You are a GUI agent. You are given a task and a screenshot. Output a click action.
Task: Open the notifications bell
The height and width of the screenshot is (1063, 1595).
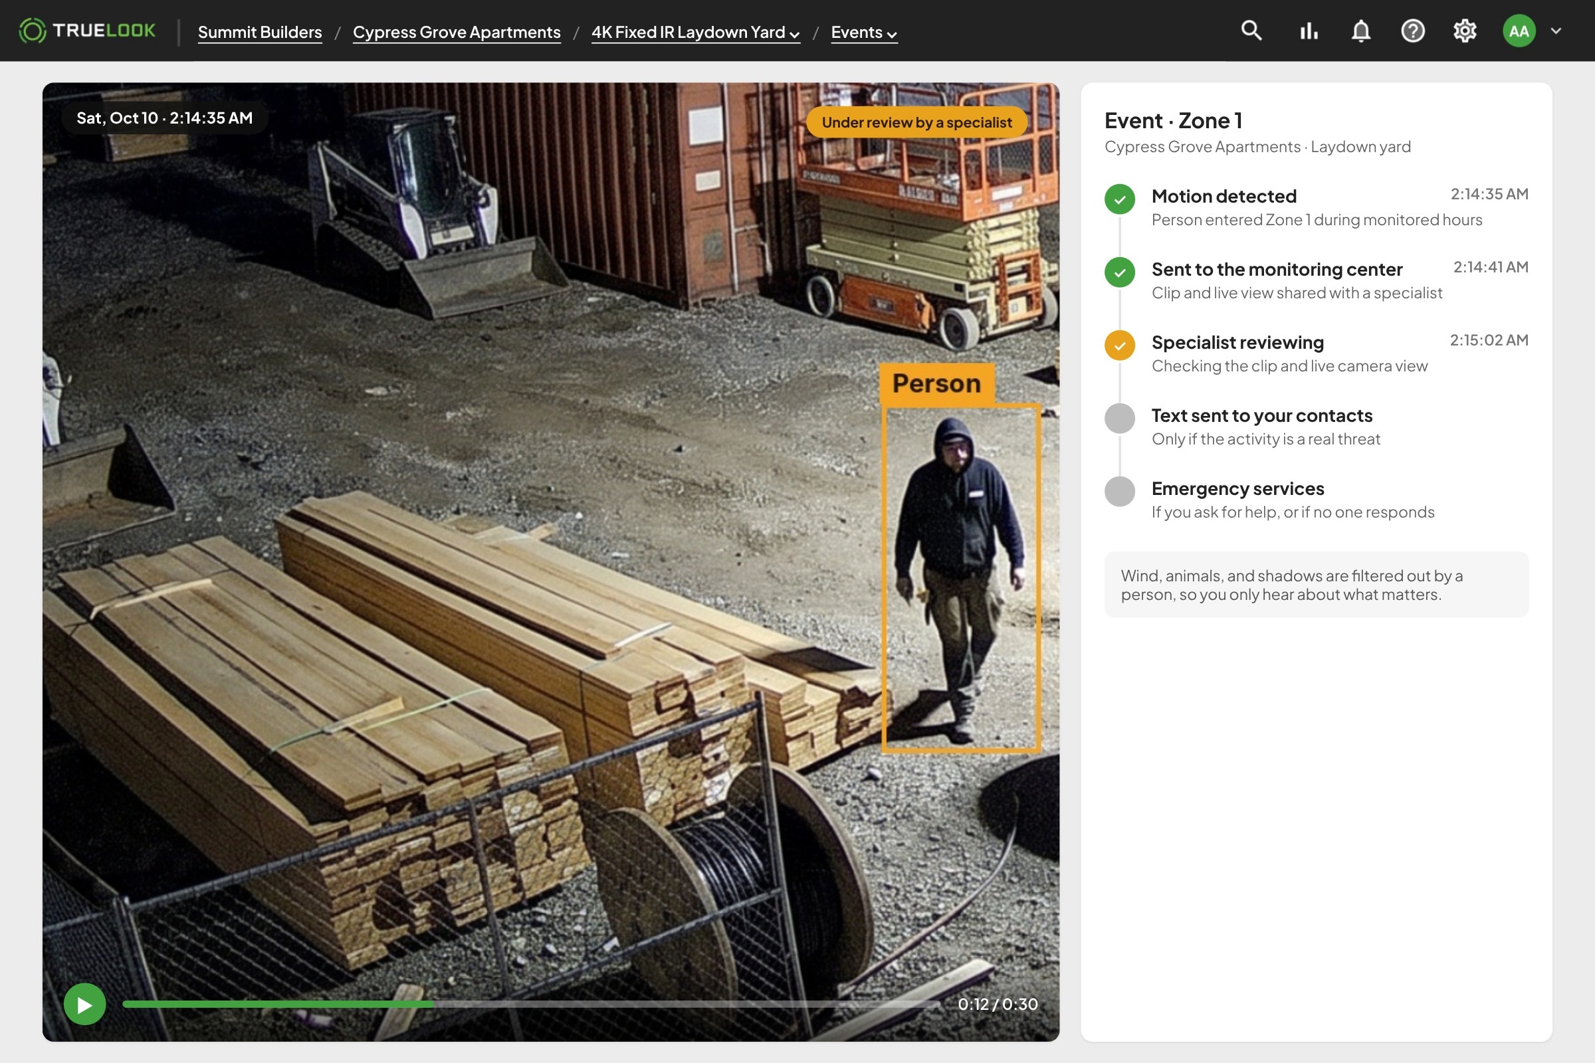[x=1361, y=31]
